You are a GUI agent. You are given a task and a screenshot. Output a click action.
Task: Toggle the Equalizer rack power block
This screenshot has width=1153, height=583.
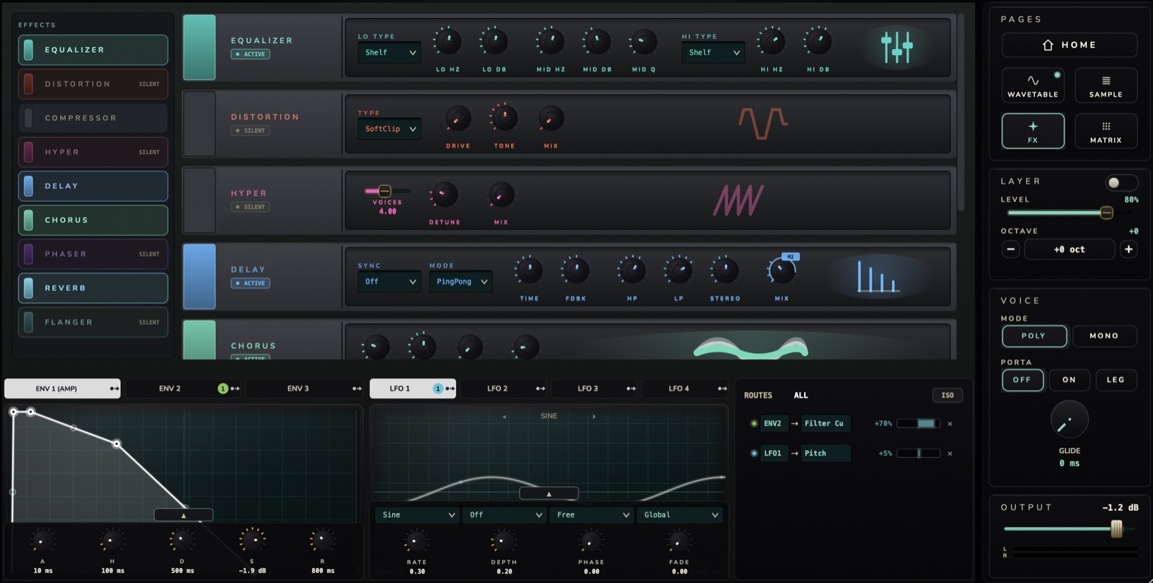point(199,47)
